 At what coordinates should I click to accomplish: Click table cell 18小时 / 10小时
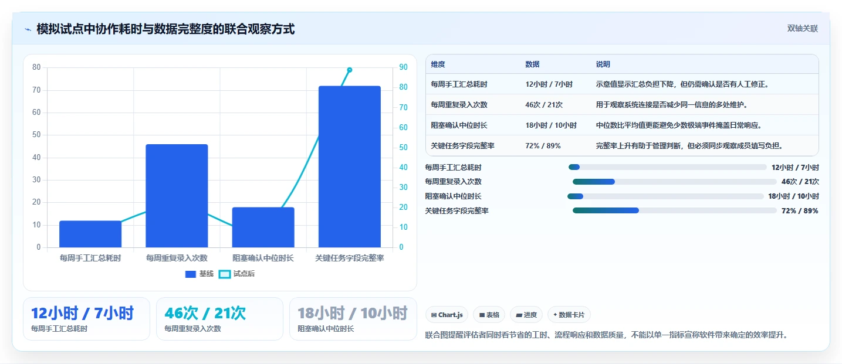[x=551, y=125]
